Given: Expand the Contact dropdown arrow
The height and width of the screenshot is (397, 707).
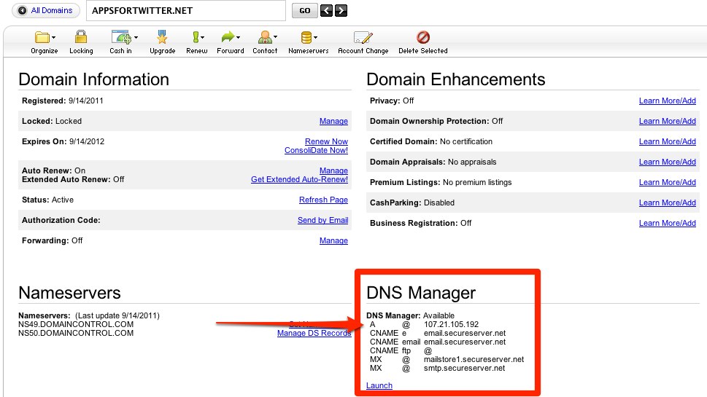Looking at the screenshot, I should pyautogui.click(x=276, y=37).
